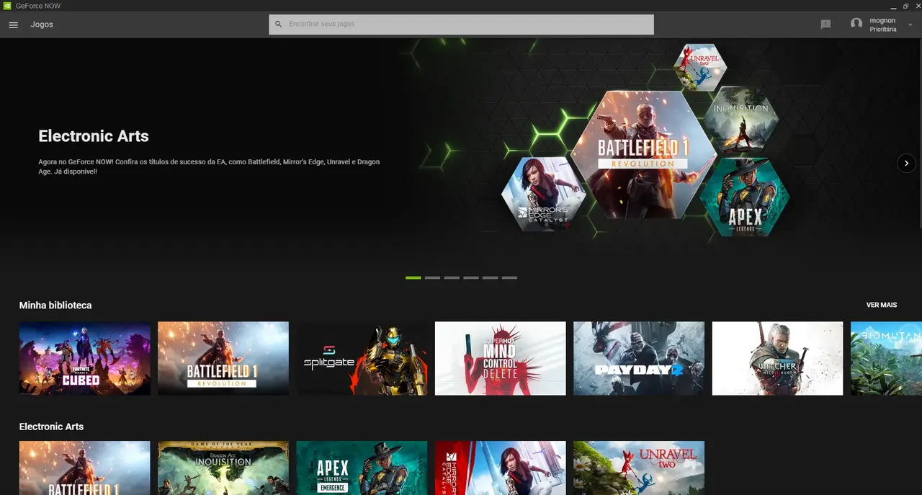Click the Electronic Arts row heading
922x495 pixels.
click(51, 427)
